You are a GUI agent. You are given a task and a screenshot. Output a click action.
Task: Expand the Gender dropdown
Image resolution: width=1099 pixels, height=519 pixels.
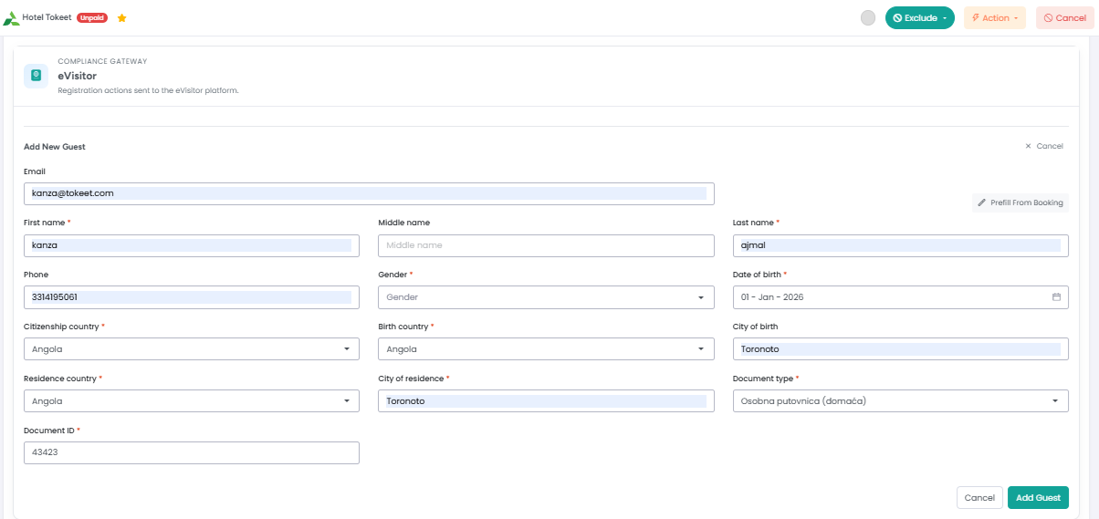pyautogui.click(x=546, y=297)
